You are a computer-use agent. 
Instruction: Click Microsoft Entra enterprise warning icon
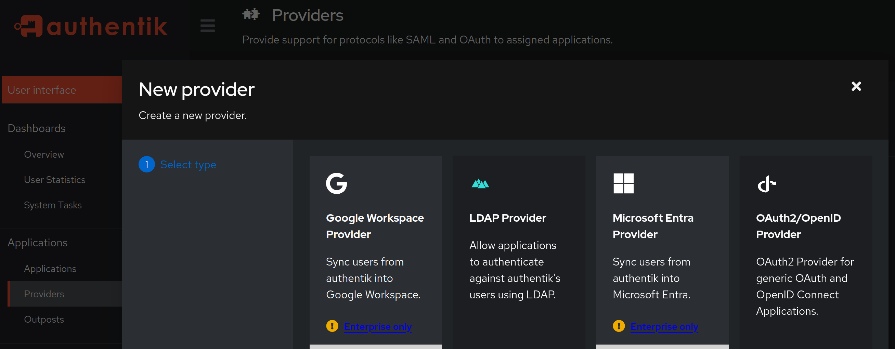tap(619, 326)
